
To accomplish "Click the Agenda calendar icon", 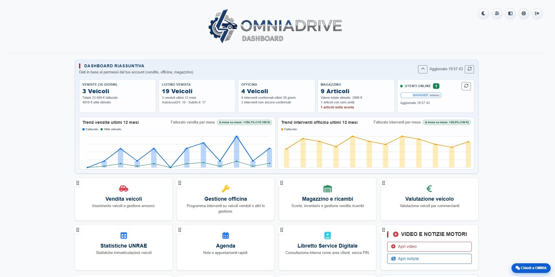I will [x=226, y=235].
